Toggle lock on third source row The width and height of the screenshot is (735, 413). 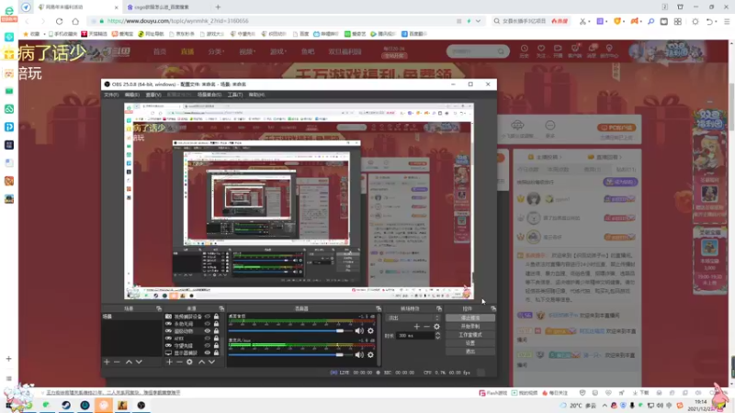pos(216,331)
